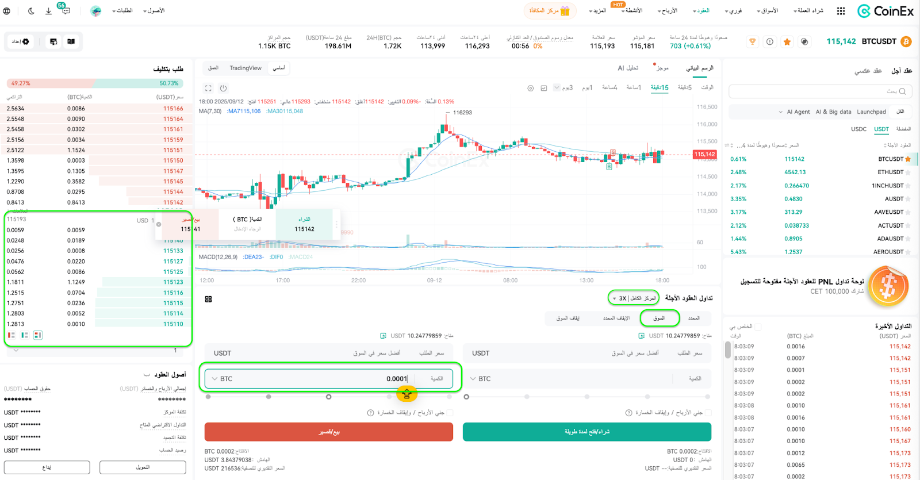Select the USDC market tab
This screenshot has width=920, height=480.
click(858, 129)
